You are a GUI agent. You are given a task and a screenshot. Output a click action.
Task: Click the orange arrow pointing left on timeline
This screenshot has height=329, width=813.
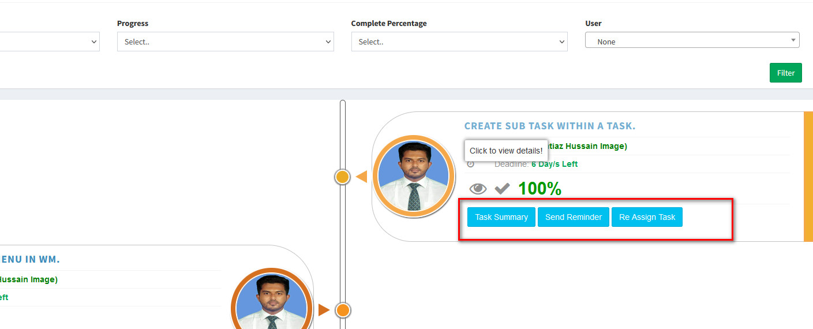click(x=362, y=177)
